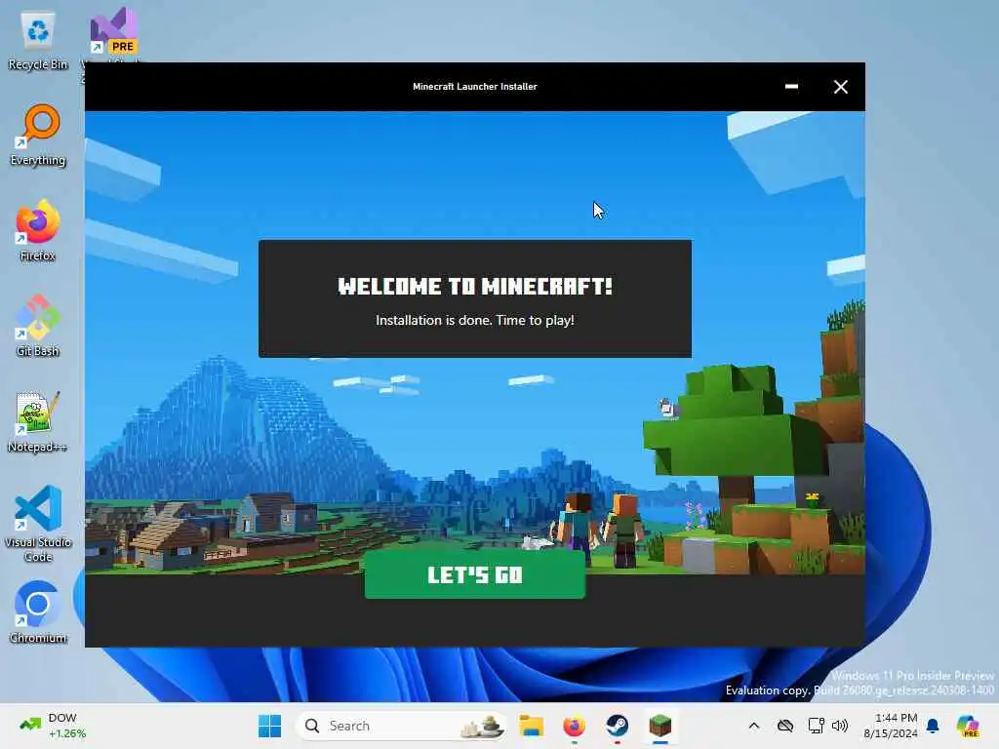Close the Minecraft Launcher Installer window
The height and width of the screenshot is (749, 999).
coord(840,87)
